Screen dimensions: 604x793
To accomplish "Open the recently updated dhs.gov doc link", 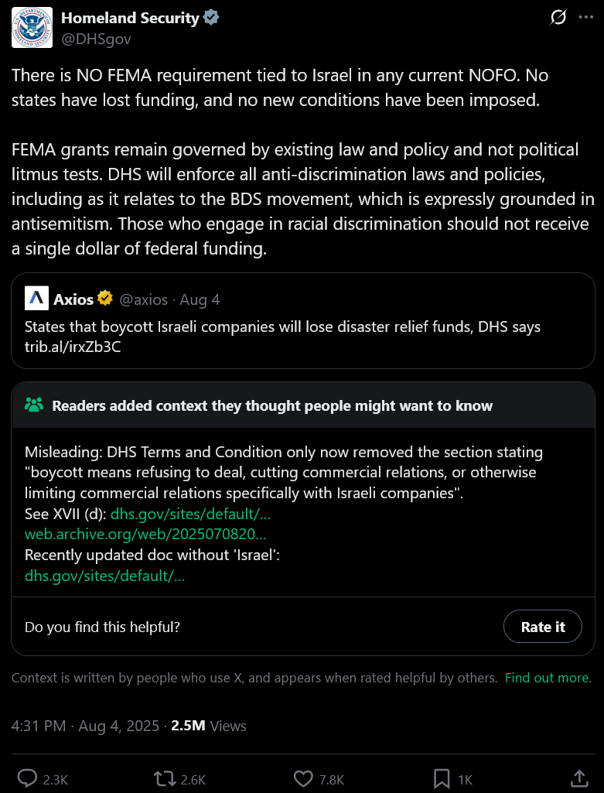I will click(x=104, y=576).
